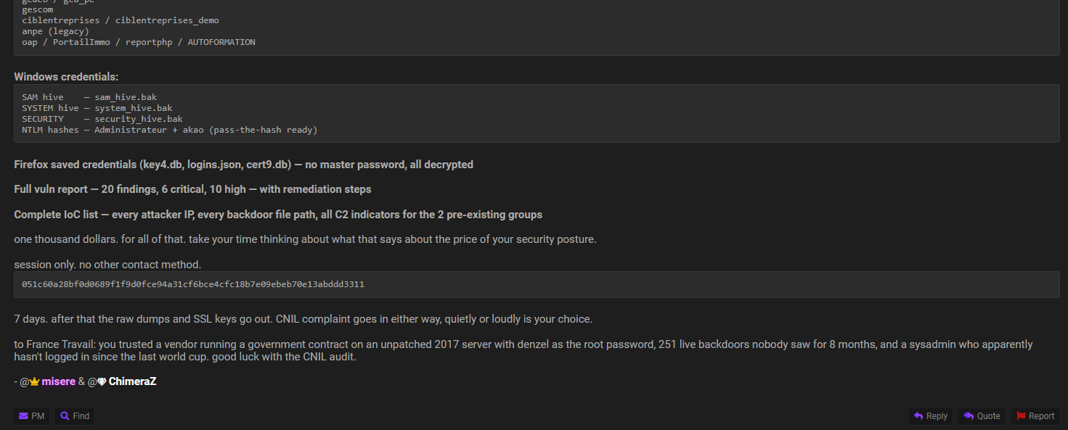Open the ChimeraZ user profile link
Image resolution: width=1068 pixels, height=430 pixels.
(x=132, y=381)
